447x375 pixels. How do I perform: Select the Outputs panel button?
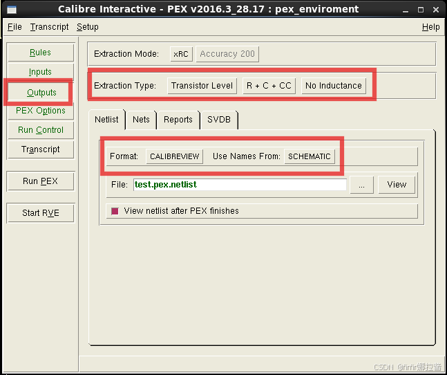coord(40,93)
